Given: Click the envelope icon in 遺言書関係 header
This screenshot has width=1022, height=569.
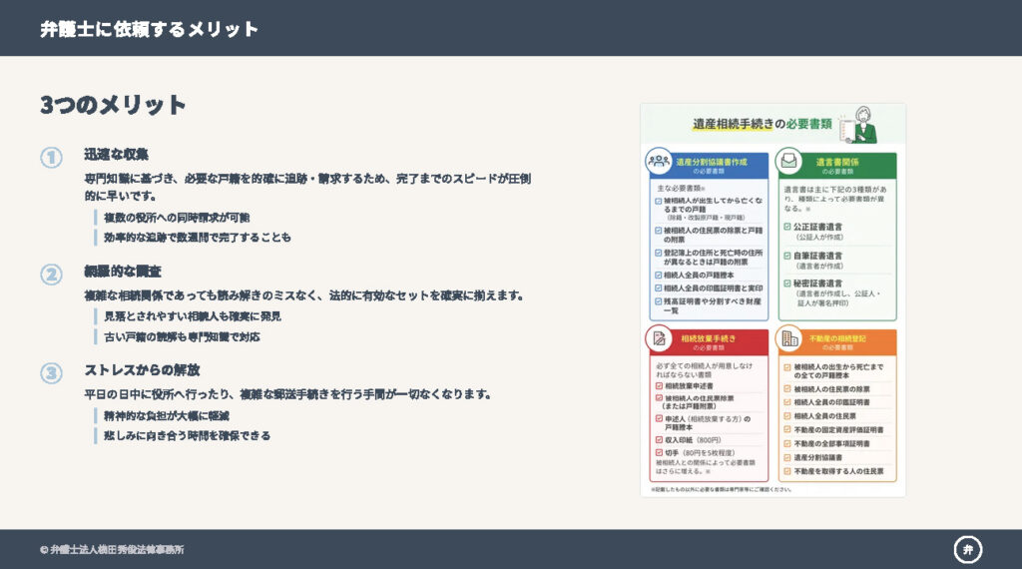Looking at the screenshot, I should [x=788, y=163].
